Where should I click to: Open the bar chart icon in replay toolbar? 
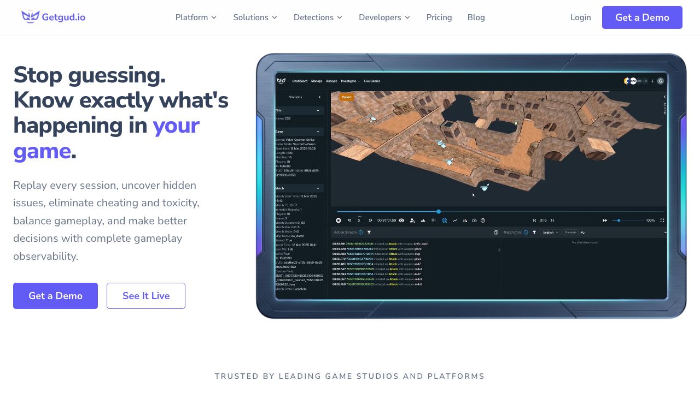(x=465, y=221)
